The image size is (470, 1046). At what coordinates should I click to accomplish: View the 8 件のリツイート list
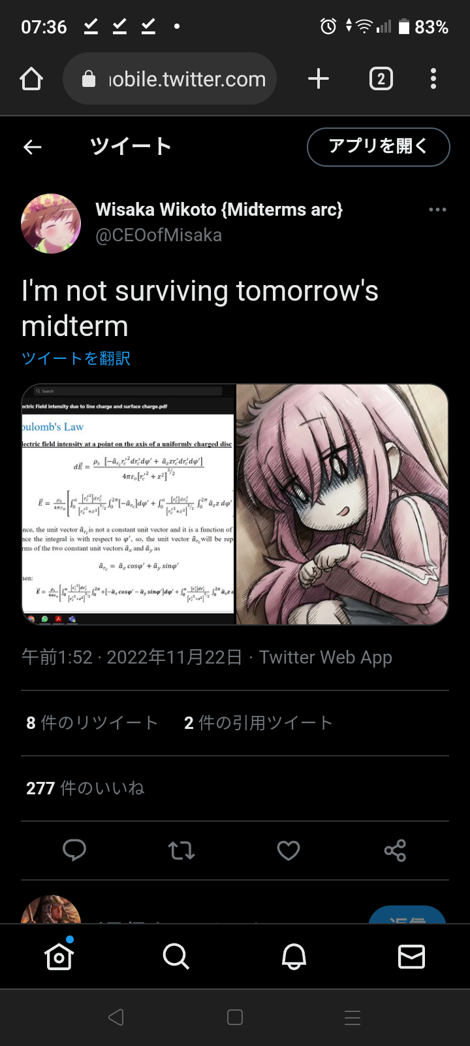(x=92, y=722)
